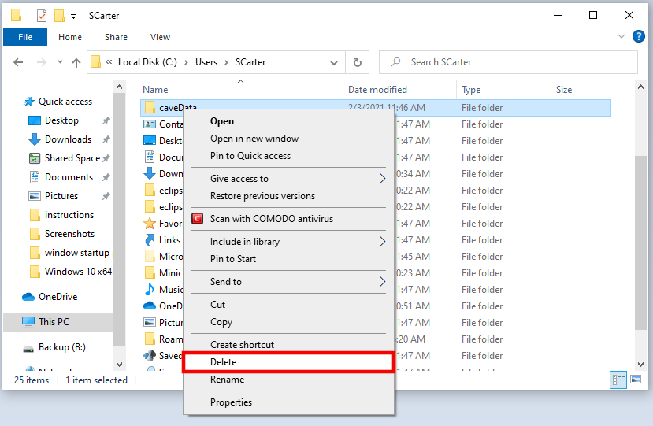Click the navigation pane scrollbar up arrow
Image resolution: width=653 pixels, height=426 pixels.
[x=119, y=87]
